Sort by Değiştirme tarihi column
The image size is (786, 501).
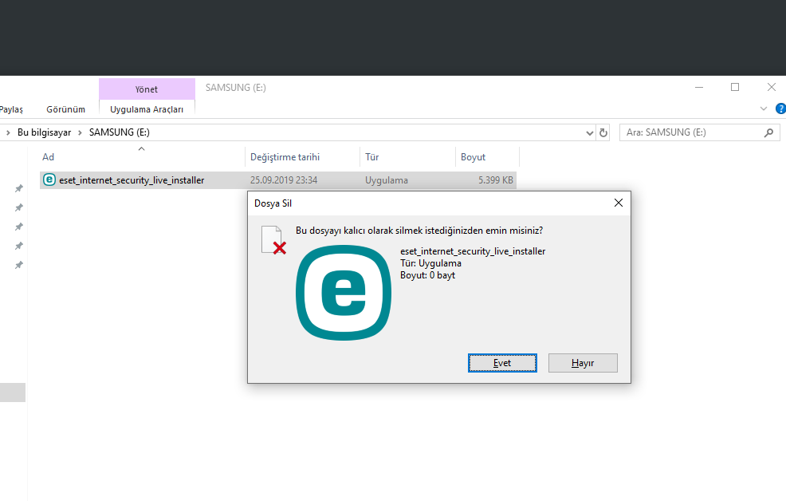[302, 157]
